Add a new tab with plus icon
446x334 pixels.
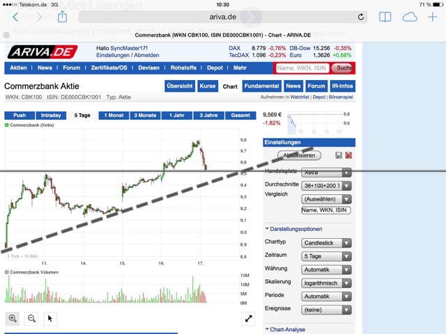432,17
